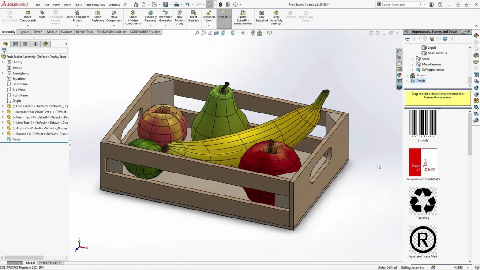Open the Smart Fasteners tool
480x270 pixels.
[x=98, y=16]
